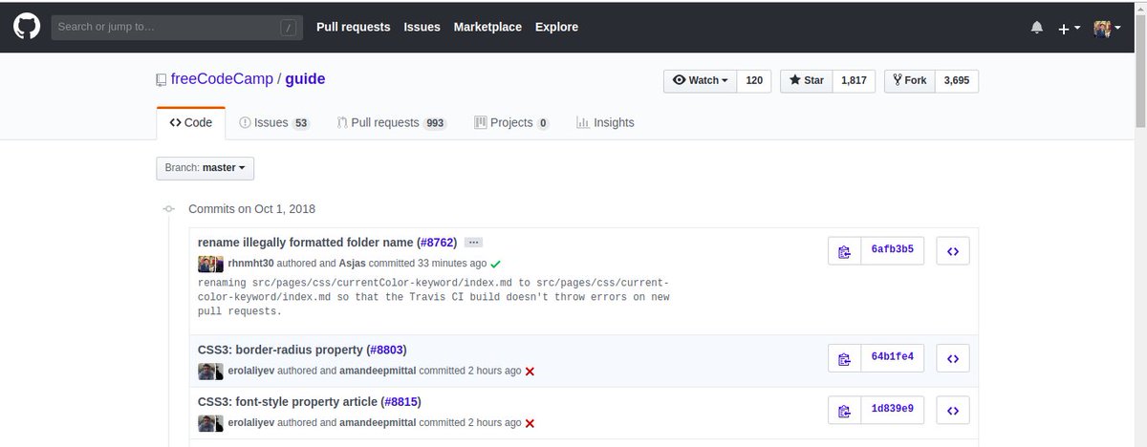
Task: Copy SHA for commit 6afb3b5
Action: pos(844,251)
